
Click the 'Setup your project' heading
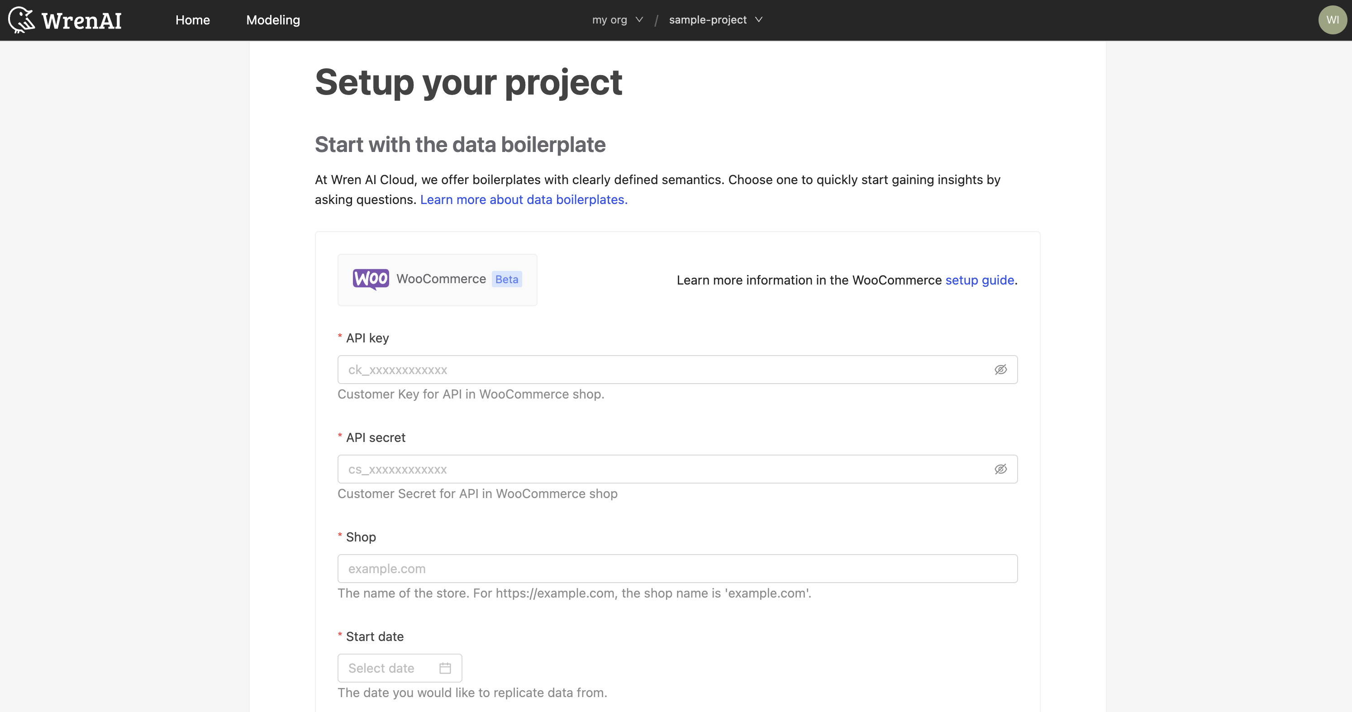coord(468,82)
